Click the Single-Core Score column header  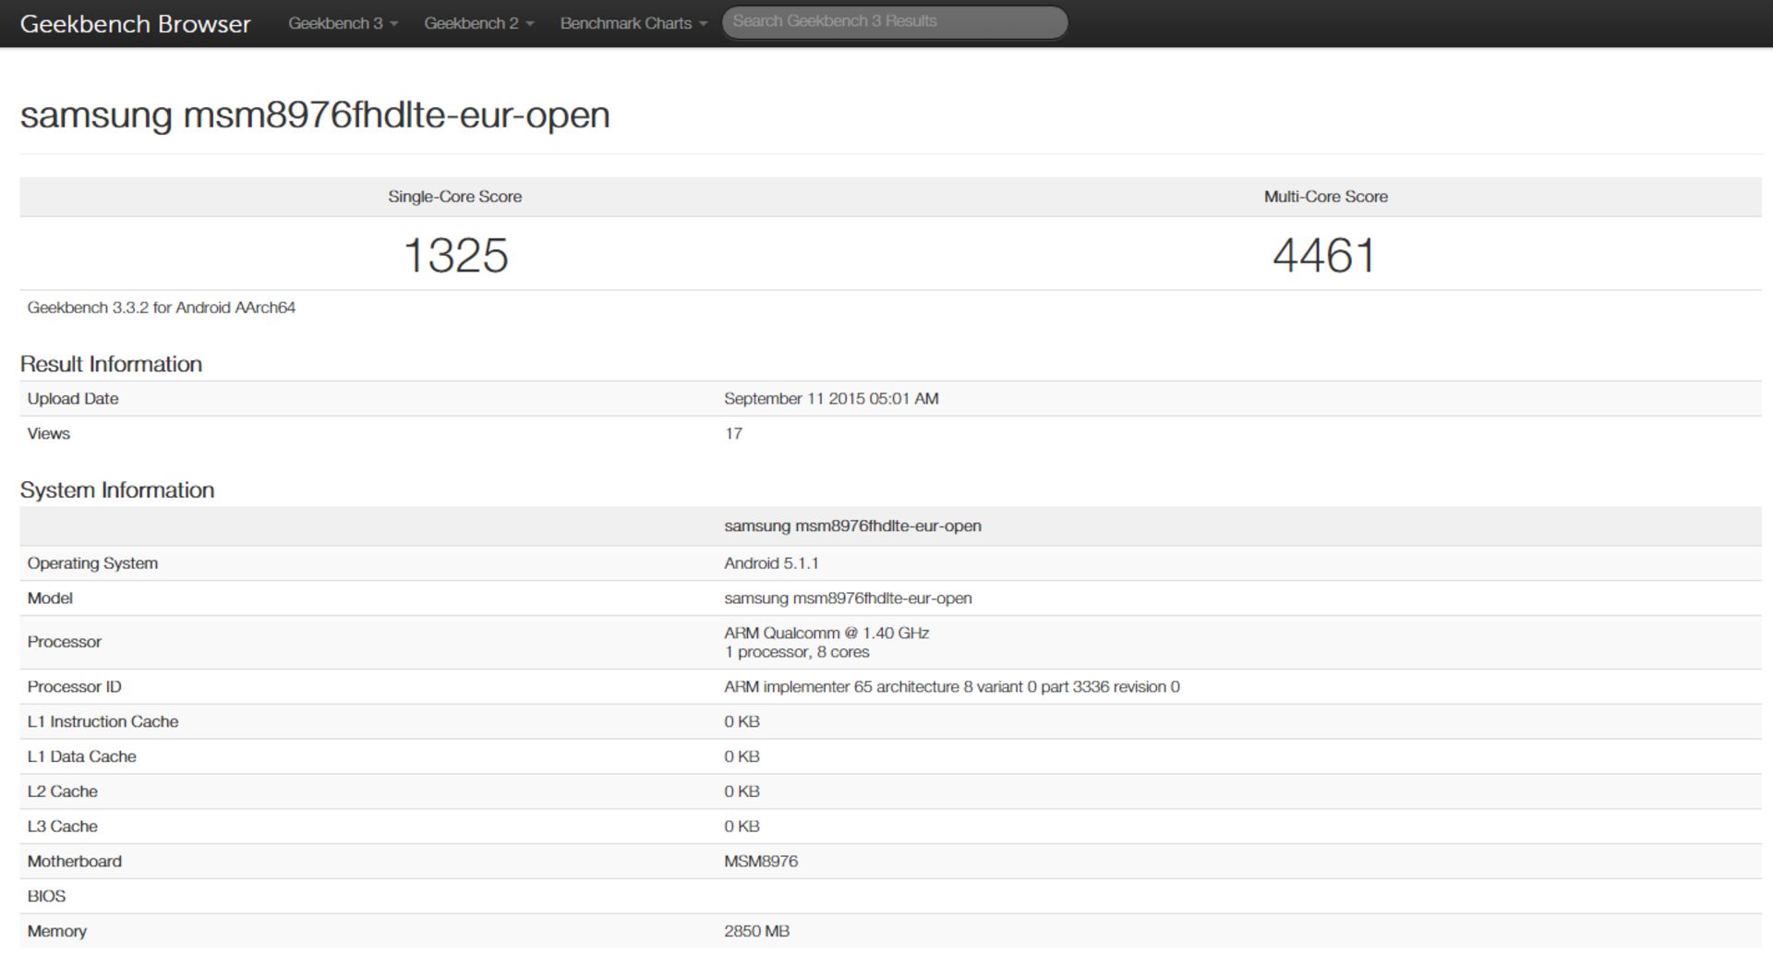point(454,197)
